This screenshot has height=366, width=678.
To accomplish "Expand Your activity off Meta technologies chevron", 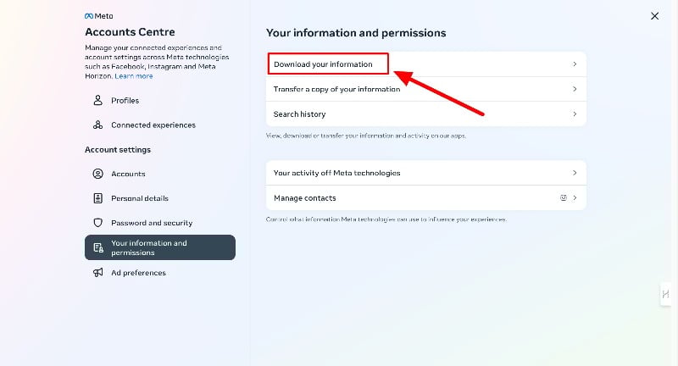I will (x=575, y=173).
